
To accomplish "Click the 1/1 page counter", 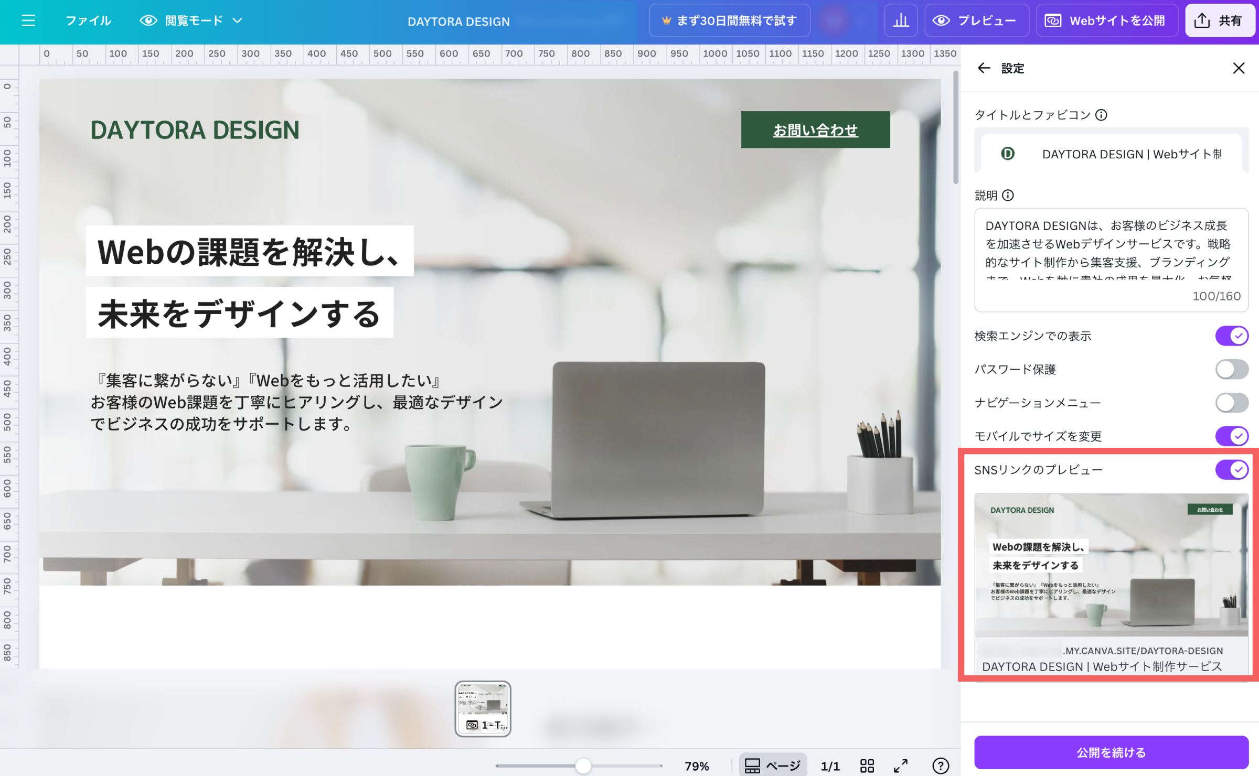I will 830,766.
